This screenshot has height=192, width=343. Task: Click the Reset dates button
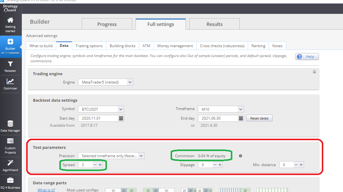(x=259, y=118)
